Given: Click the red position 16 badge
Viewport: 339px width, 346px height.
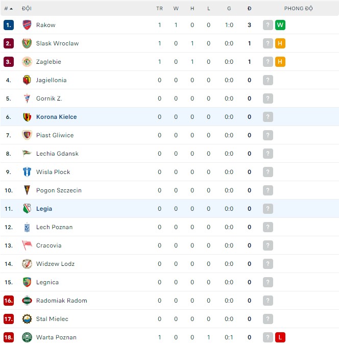Looking at the screenshot, I should point(8,301).
